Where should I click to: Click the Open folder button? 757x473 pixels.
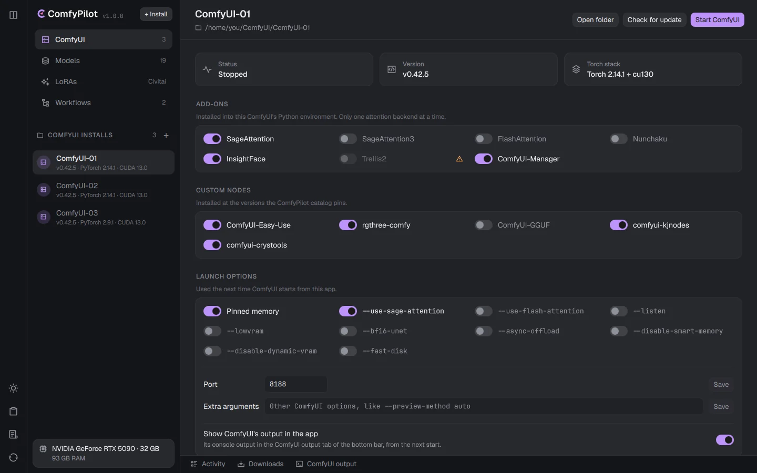595,20
